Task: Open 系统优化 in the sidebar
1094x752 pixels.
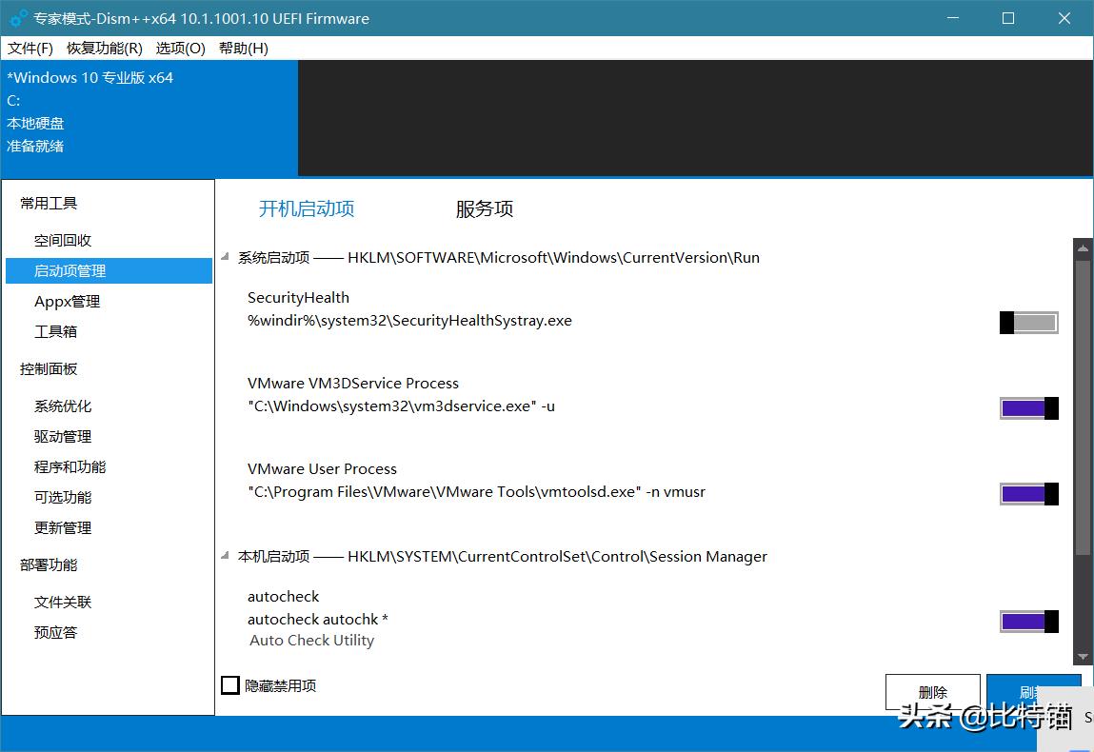Action: (63, 406)
